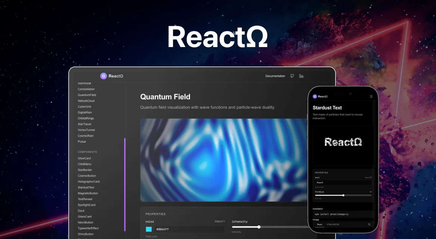Click the intensity slider handle
This screenshot has height=239, width=436.
(x=259, y=227)
